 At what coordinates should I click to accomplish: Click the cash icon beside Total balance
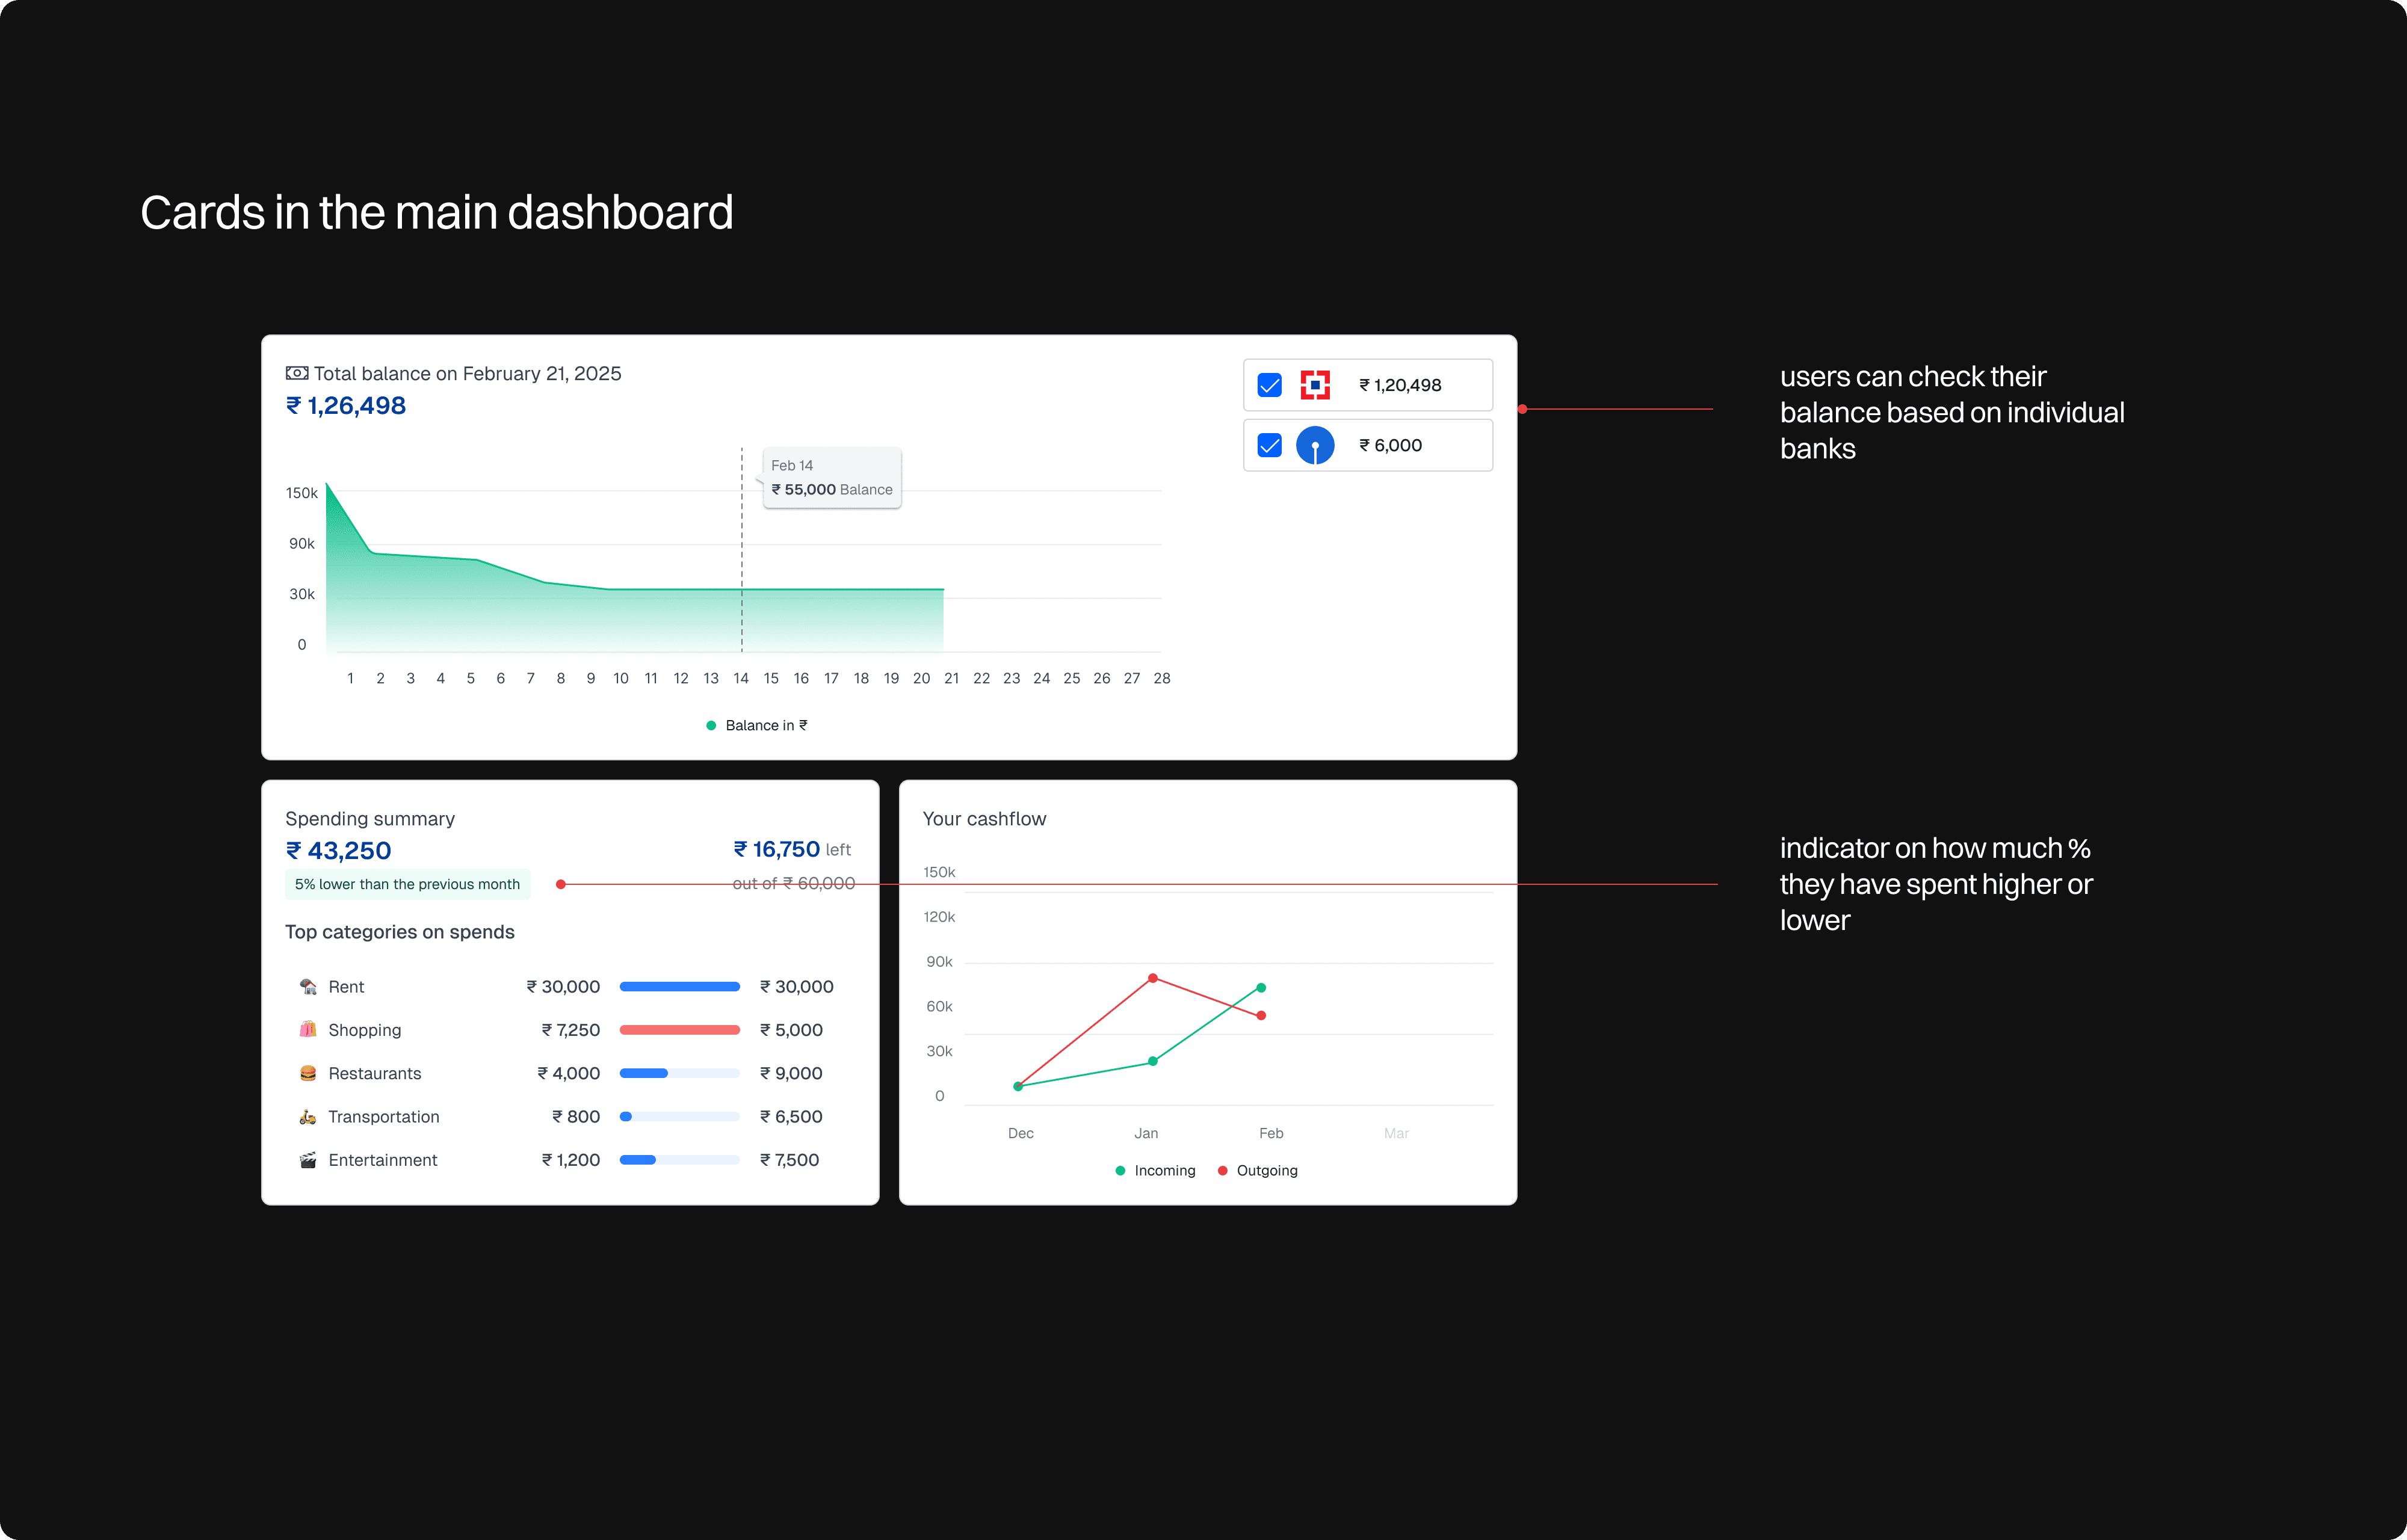tap(297, 373)
